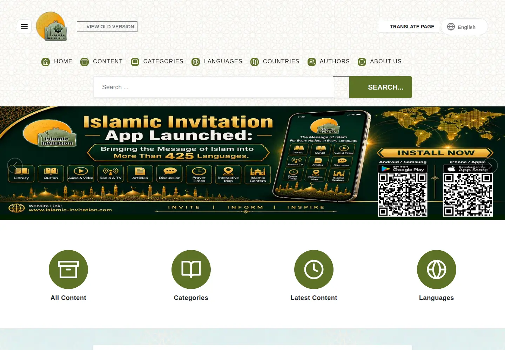Show next banner slide

click(x=490, y=166)
